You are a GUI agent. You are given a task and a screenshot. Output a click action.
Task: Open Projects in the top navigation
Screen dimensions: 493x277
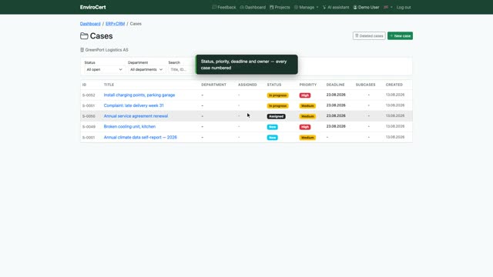pos(280,7)
